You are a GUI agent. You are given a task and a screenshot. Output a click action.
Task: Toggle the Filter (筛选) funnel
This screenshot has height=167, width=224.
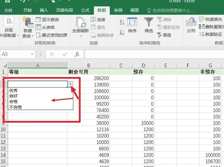(149, 25)
